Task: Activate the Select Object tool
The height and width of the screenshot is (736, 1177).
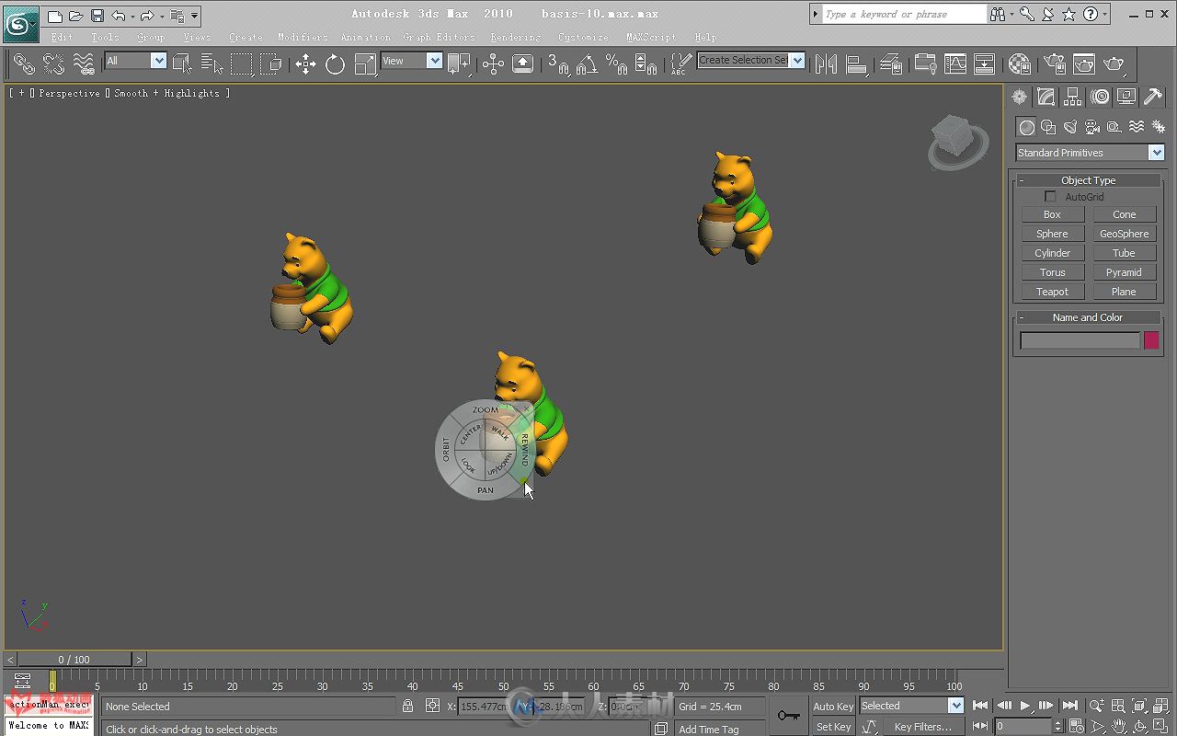Action: (183, 63)
